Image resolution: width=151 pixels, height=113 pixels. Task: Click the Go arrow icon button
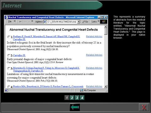point(84,22)
